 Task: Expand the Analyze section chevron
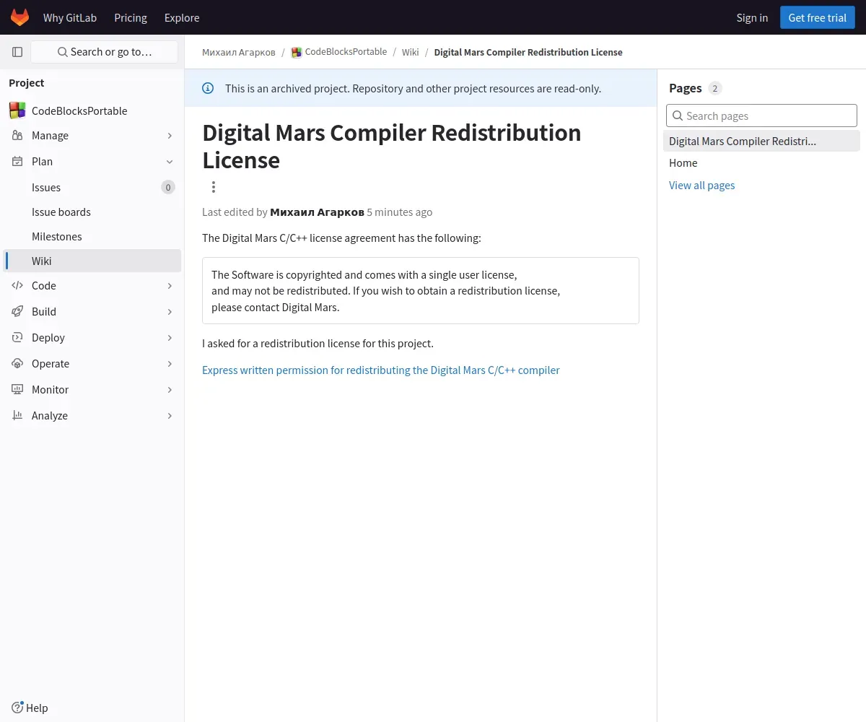tap(170, 416)
